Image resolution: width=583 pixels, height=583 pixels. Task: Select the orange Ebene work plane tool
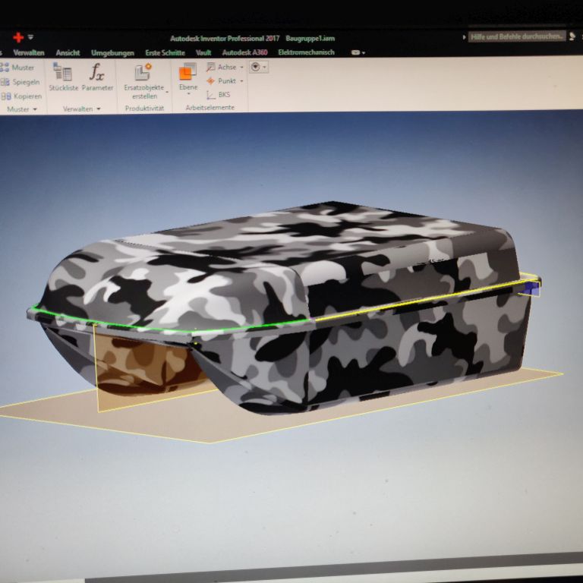coord(188,72)
